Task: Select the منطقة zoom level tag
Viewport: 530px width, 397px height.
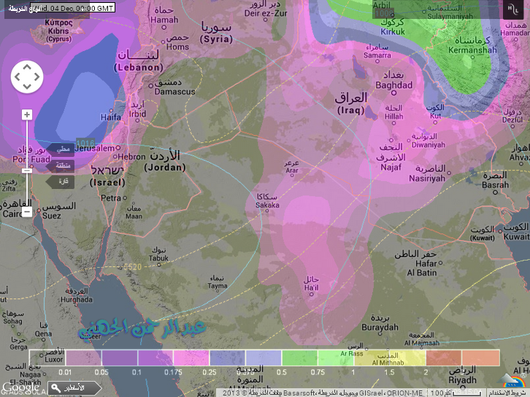Action: (61, 166)
